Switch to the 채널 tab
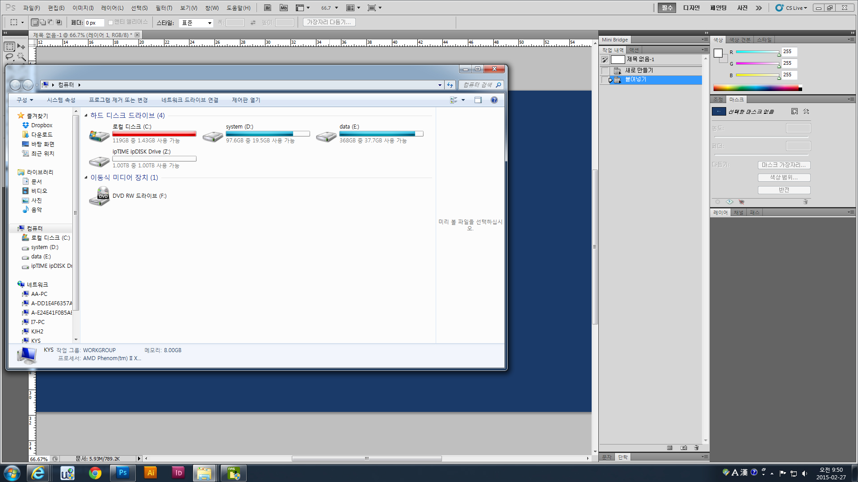The width and height of the screenshot is (858, 482). click(739, 212)
